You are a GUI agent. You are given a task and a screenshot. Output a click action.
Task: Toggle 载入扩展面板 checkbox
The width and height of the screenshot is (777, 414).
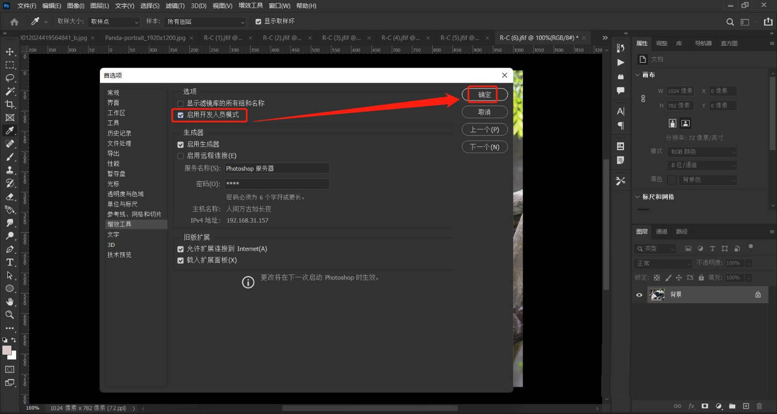click(x=181, y=260)
